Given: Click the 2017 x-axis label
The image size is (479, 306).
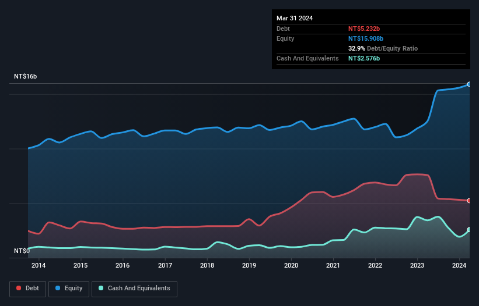Looking at the screenshot, I should pyautogui.click(x=165, y=265).
